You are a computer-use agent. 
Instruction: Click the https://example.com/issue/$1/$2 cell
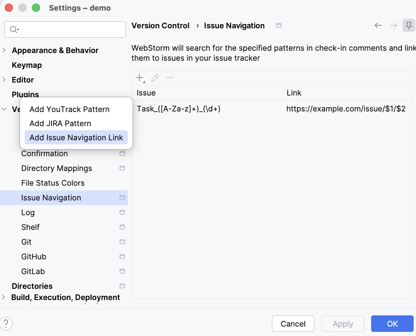[346, 109]
